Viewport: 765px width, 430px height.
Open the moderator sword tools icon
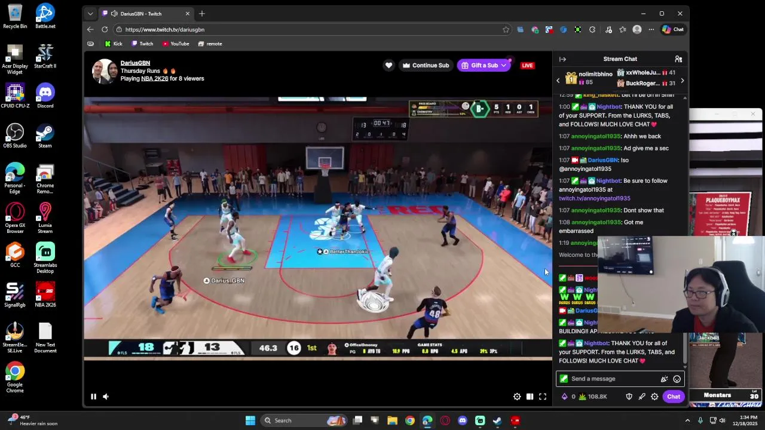tap(642, 397)
